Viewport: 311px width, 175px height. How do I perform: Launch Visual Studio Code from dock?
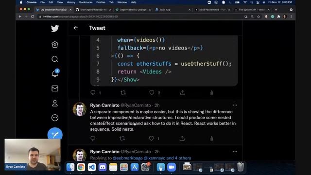click(x=92, y=167)
